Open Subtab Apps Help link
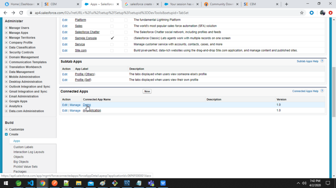Image resolution: width=336 pixels, height=188 pixels. click(x=307, y=61)
